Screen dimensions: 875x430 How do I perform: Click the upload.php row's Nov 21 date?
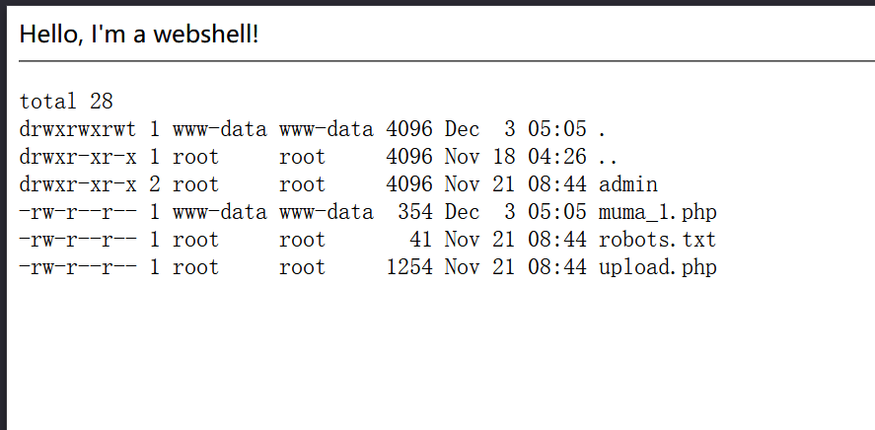tap(474, 267)
